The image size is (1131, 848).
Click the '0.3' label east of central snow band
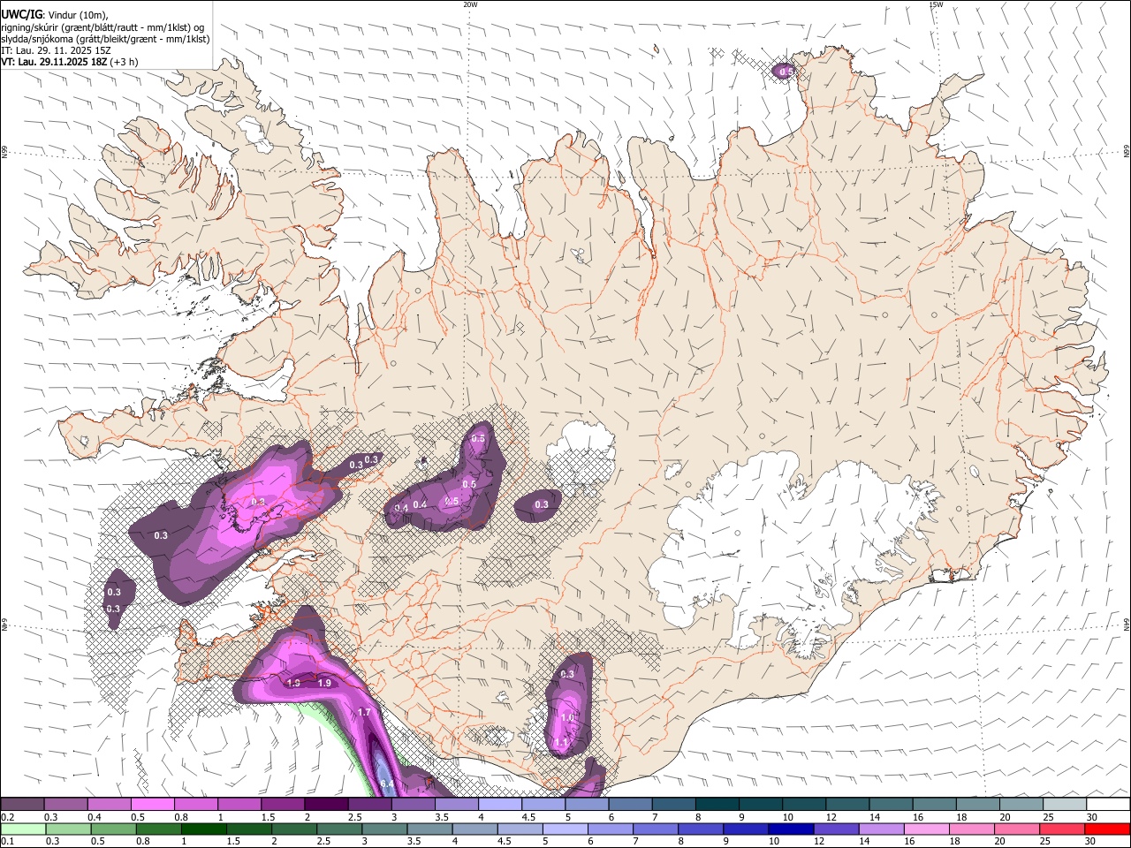click(542, 505)
